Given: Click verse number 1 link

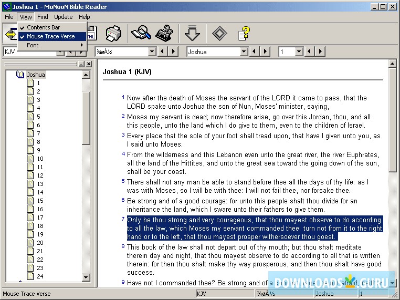Looking at the screenshot, I should 123,97.
